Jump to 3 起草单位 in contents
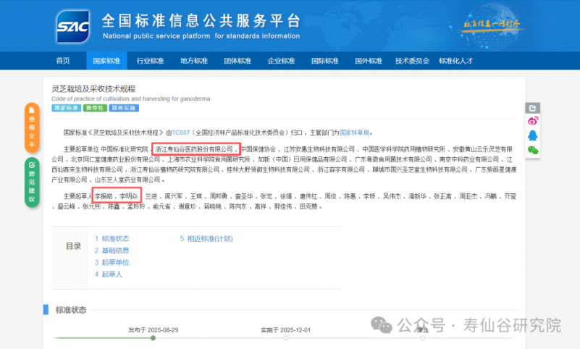The height and width of the screenshot is (349, 580). [112, 262]
